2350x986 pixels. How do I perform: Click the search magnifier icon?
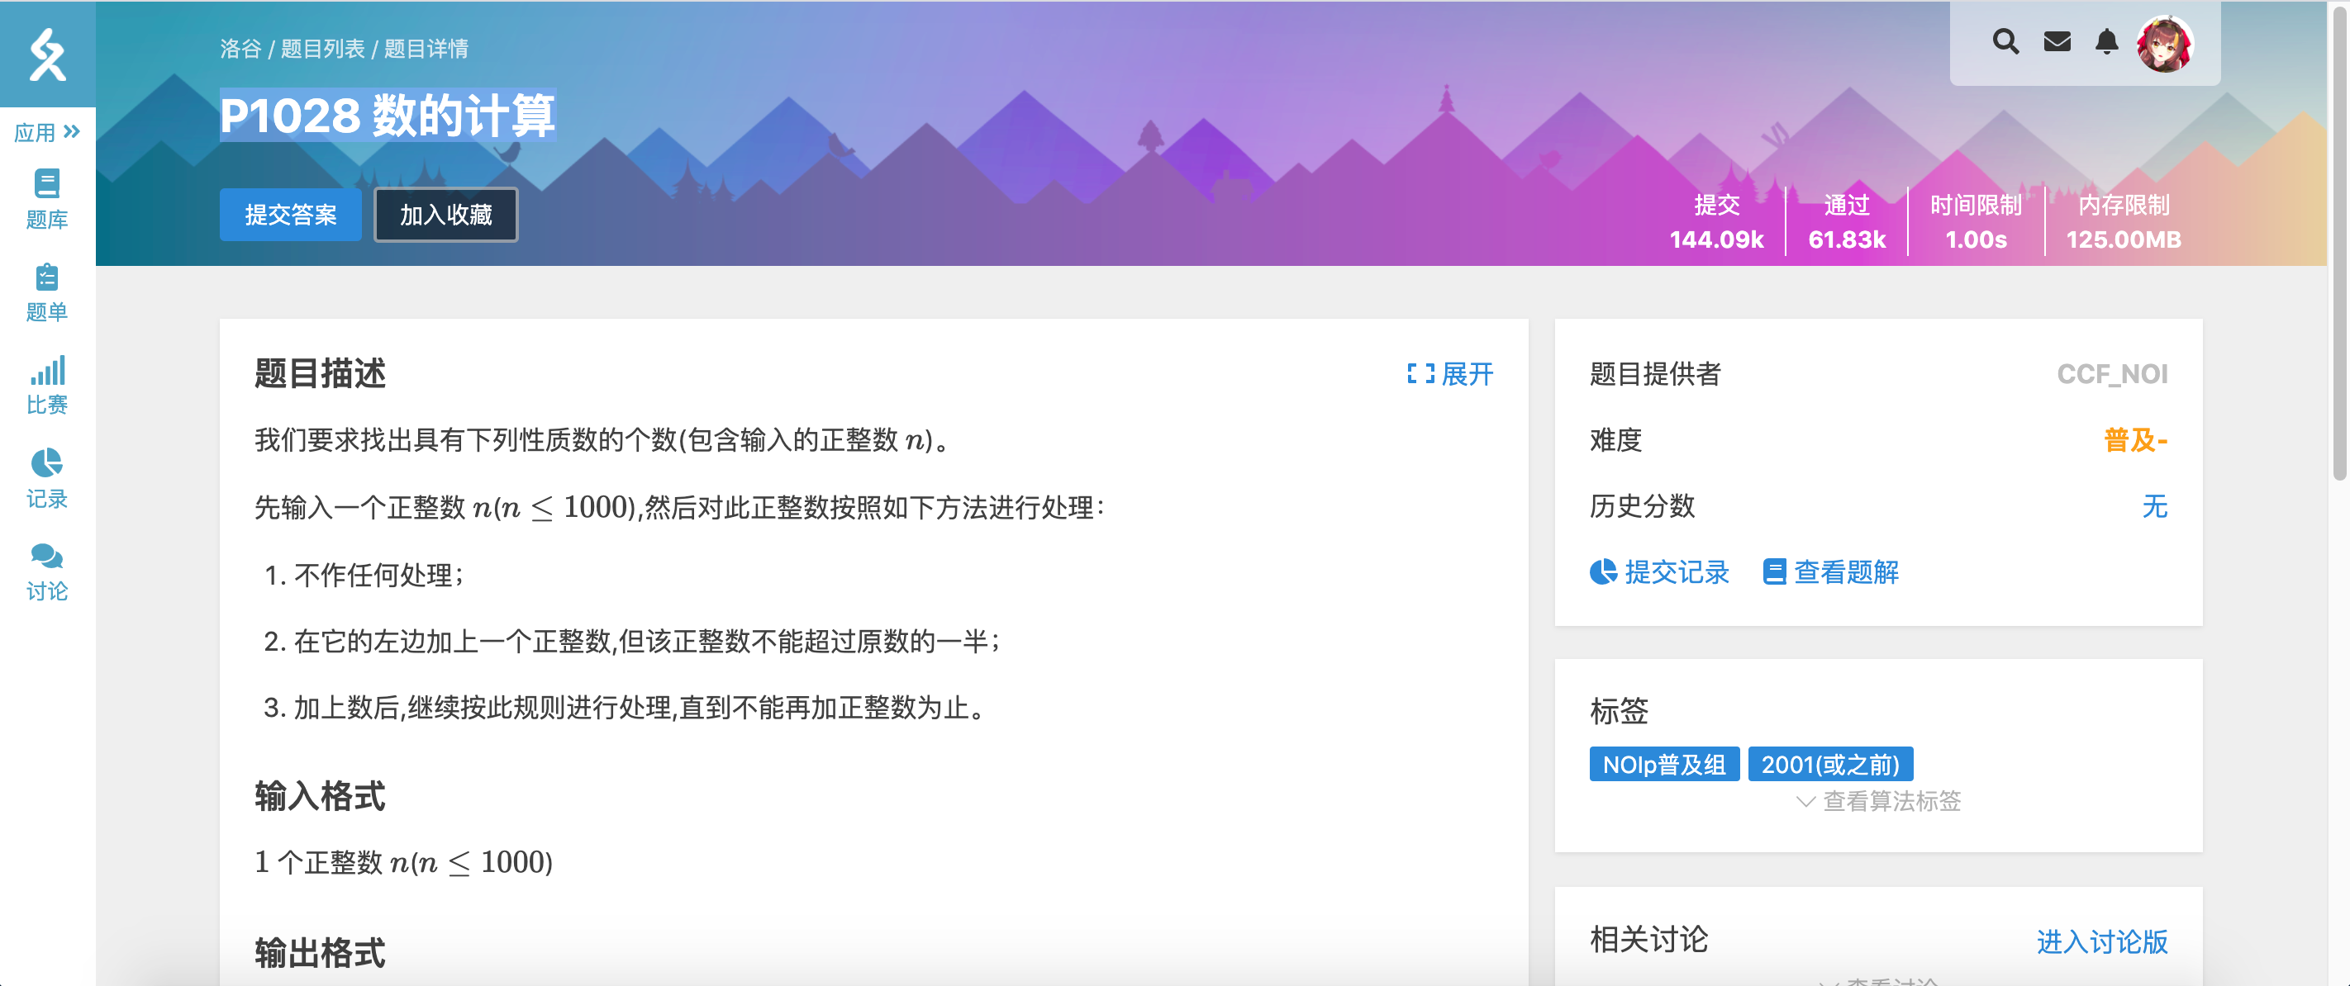click(2005, 42)
